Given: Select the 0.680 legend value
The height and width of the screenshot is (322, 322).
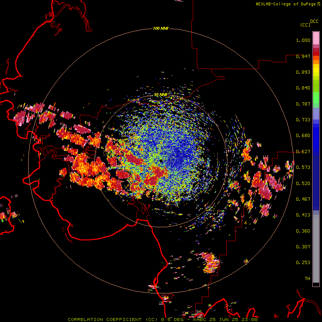Looking at the screenshot, I should click(x=303, y=136).
